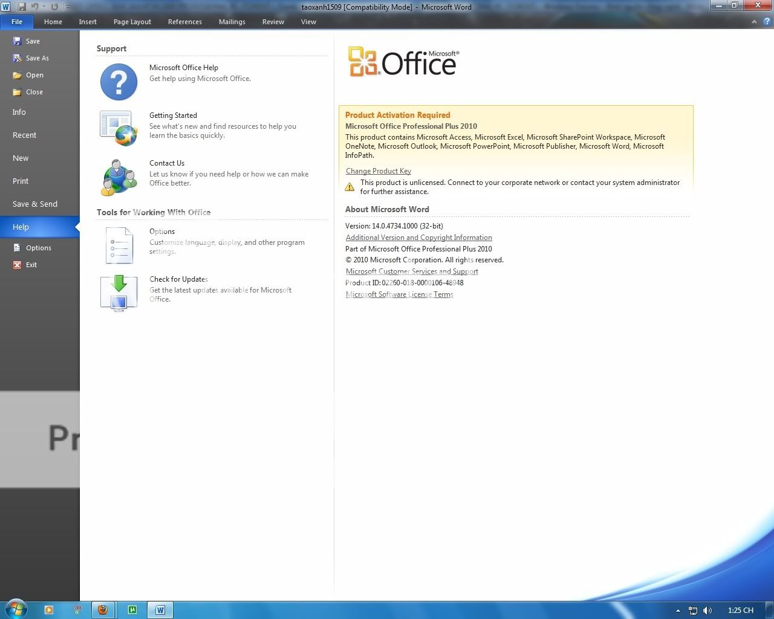This screenshot has width=774, height=619.
Task: Expand Customize Quick Access Toolbar dropdown
Action: [67, 7]
